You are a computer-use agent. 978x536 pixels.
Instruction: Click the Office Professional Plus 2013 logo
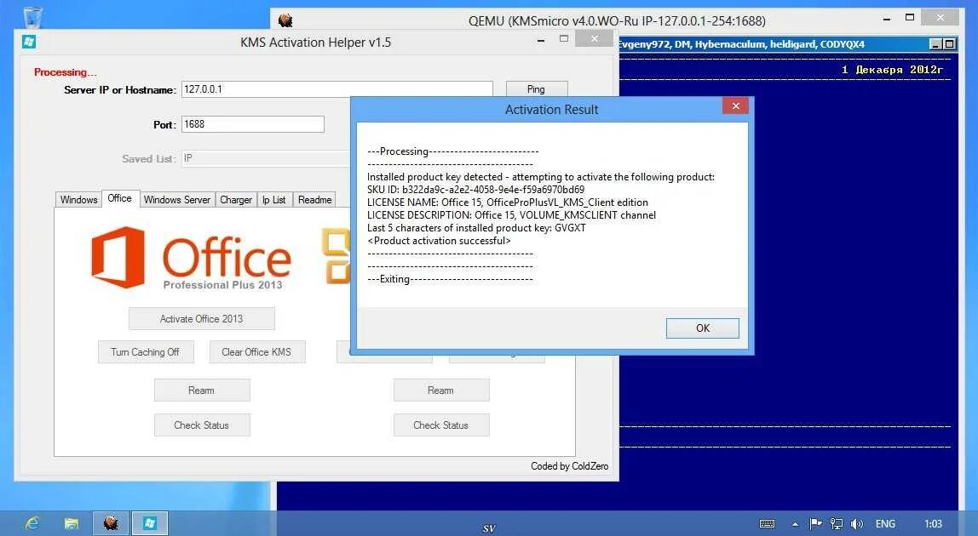192,259
